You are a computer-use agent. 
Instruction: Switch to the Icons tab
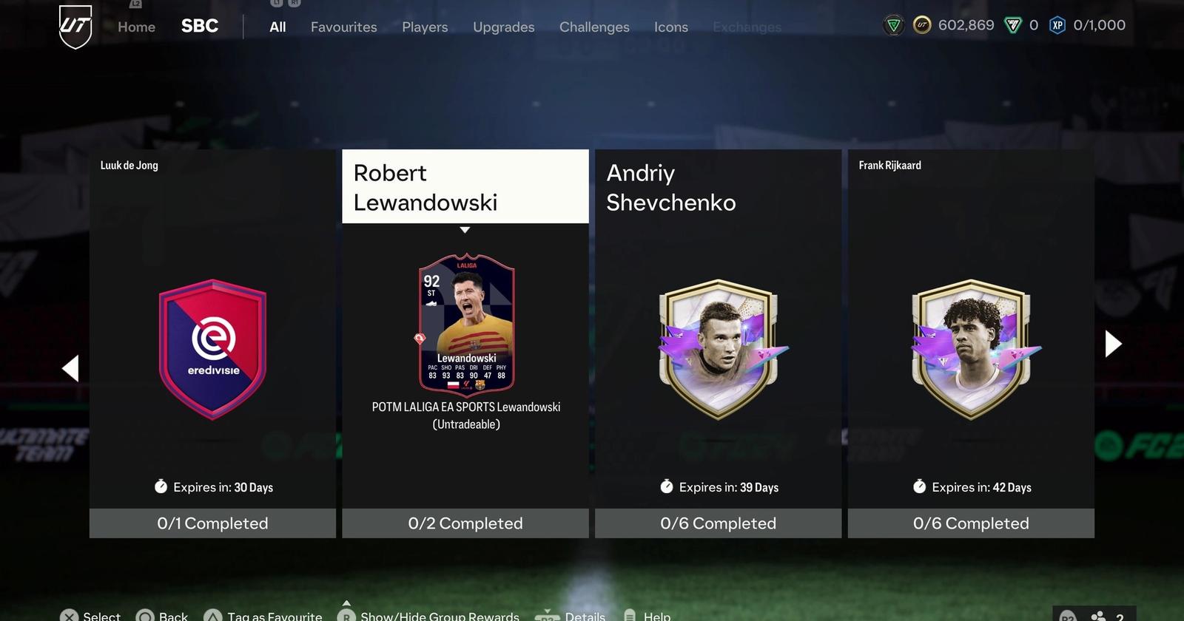point(671,27)
